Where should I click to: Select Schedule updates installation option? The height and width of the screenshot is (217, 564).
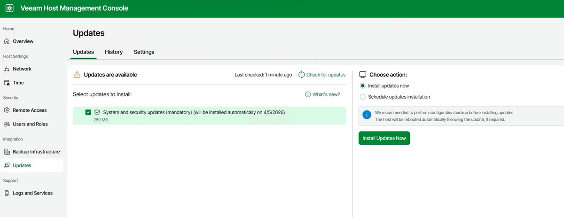(x=362, y=97)
